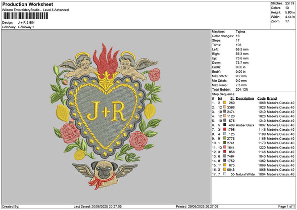
Task: Click the Stop Sequence label
Action: click(224, 93)
